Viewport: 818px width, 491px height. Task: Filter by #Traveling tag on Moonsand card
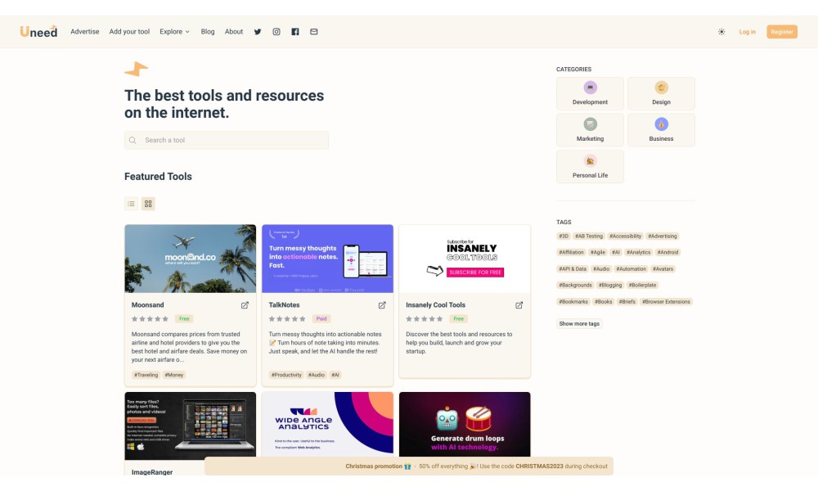click(x=146, y=375)
